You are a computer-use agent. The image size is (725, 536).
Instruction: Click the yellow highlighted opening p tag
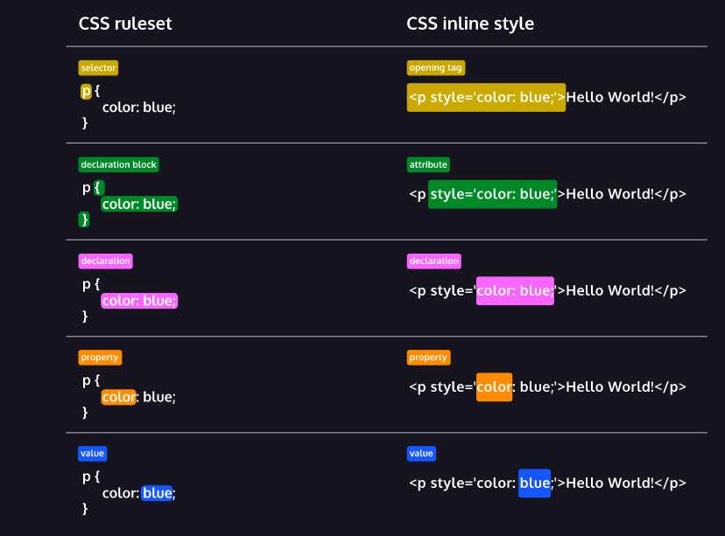coord(486,97)
